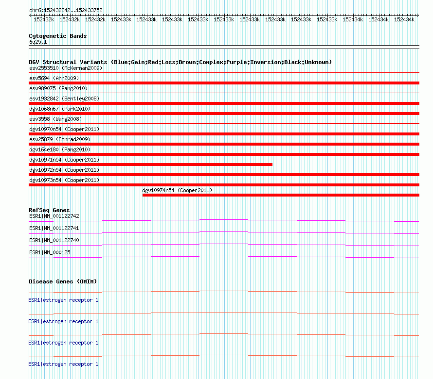Viewport: 433px width, 379px height.
Task: Select the shorter red bar under dgv10971n54
Action: [150, 165]
